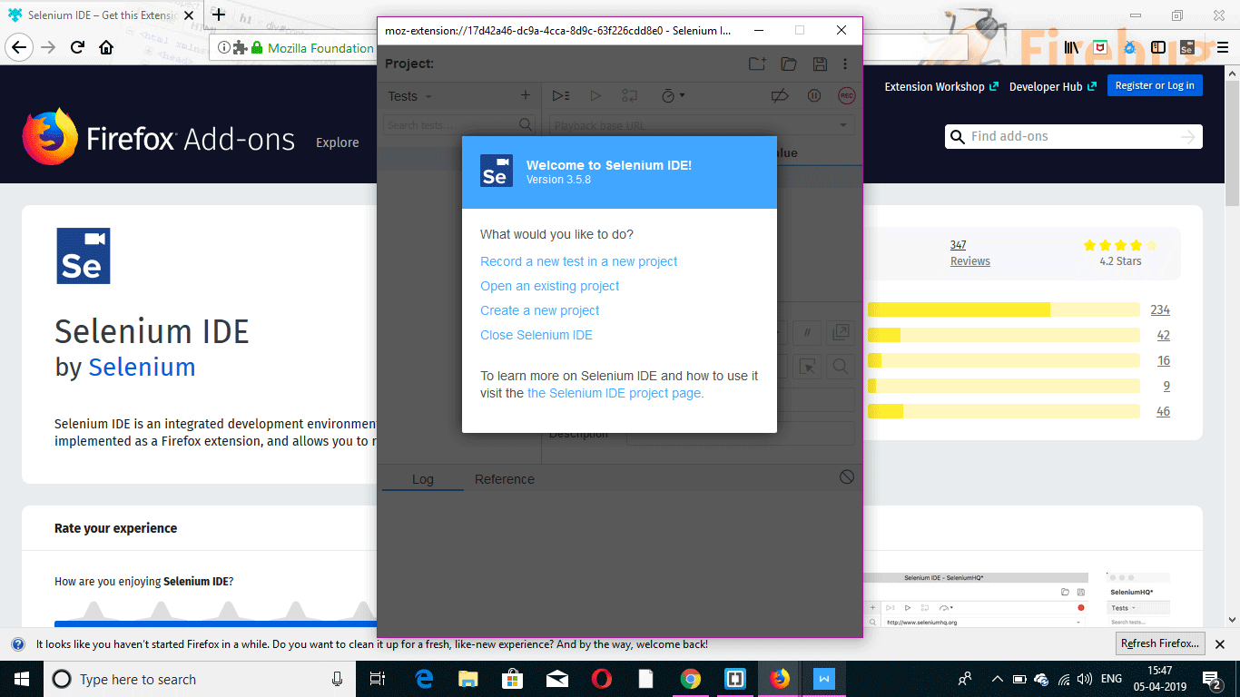Toggle the disable breakpoints icon
Viewport: 1240px width, 697px height.
click(x=779, y=95)
